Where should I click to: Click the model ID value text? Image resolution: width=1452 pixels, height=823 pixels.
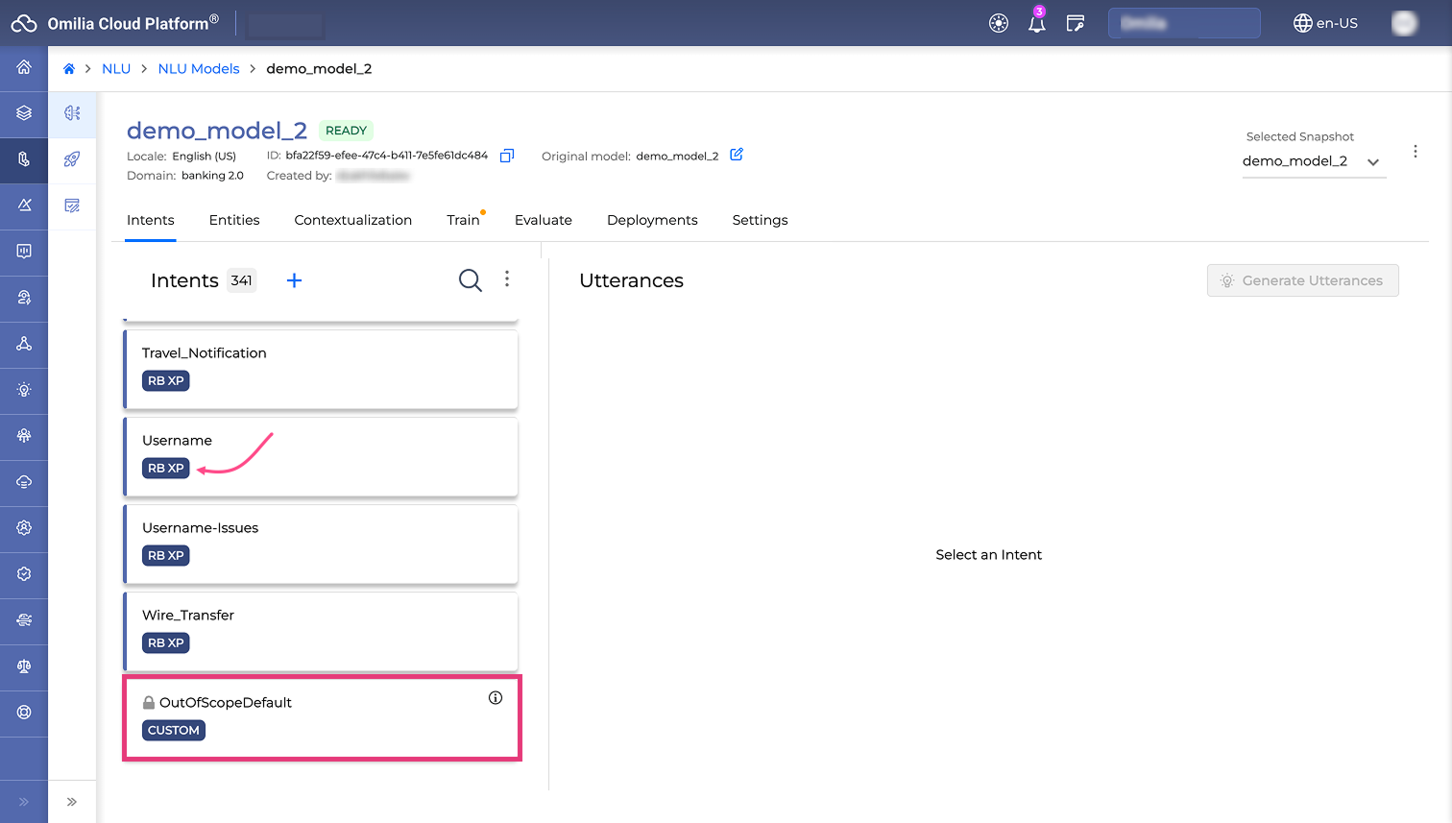pos(387,156)
